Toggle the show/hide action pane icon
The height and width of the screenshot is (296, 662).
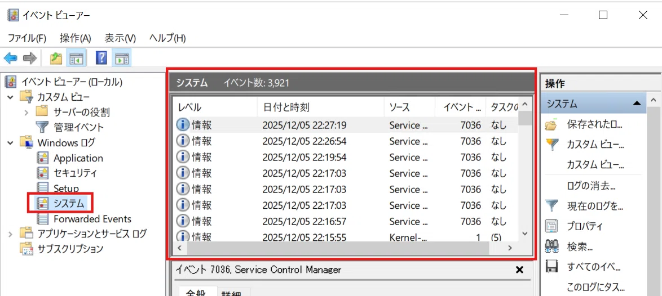click(122, 58)
